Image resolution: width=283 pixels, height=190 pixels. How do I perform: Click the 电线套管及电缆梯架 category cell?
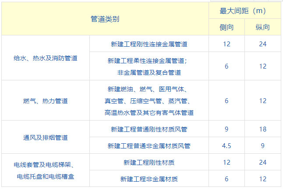click(x=46, y=171)
